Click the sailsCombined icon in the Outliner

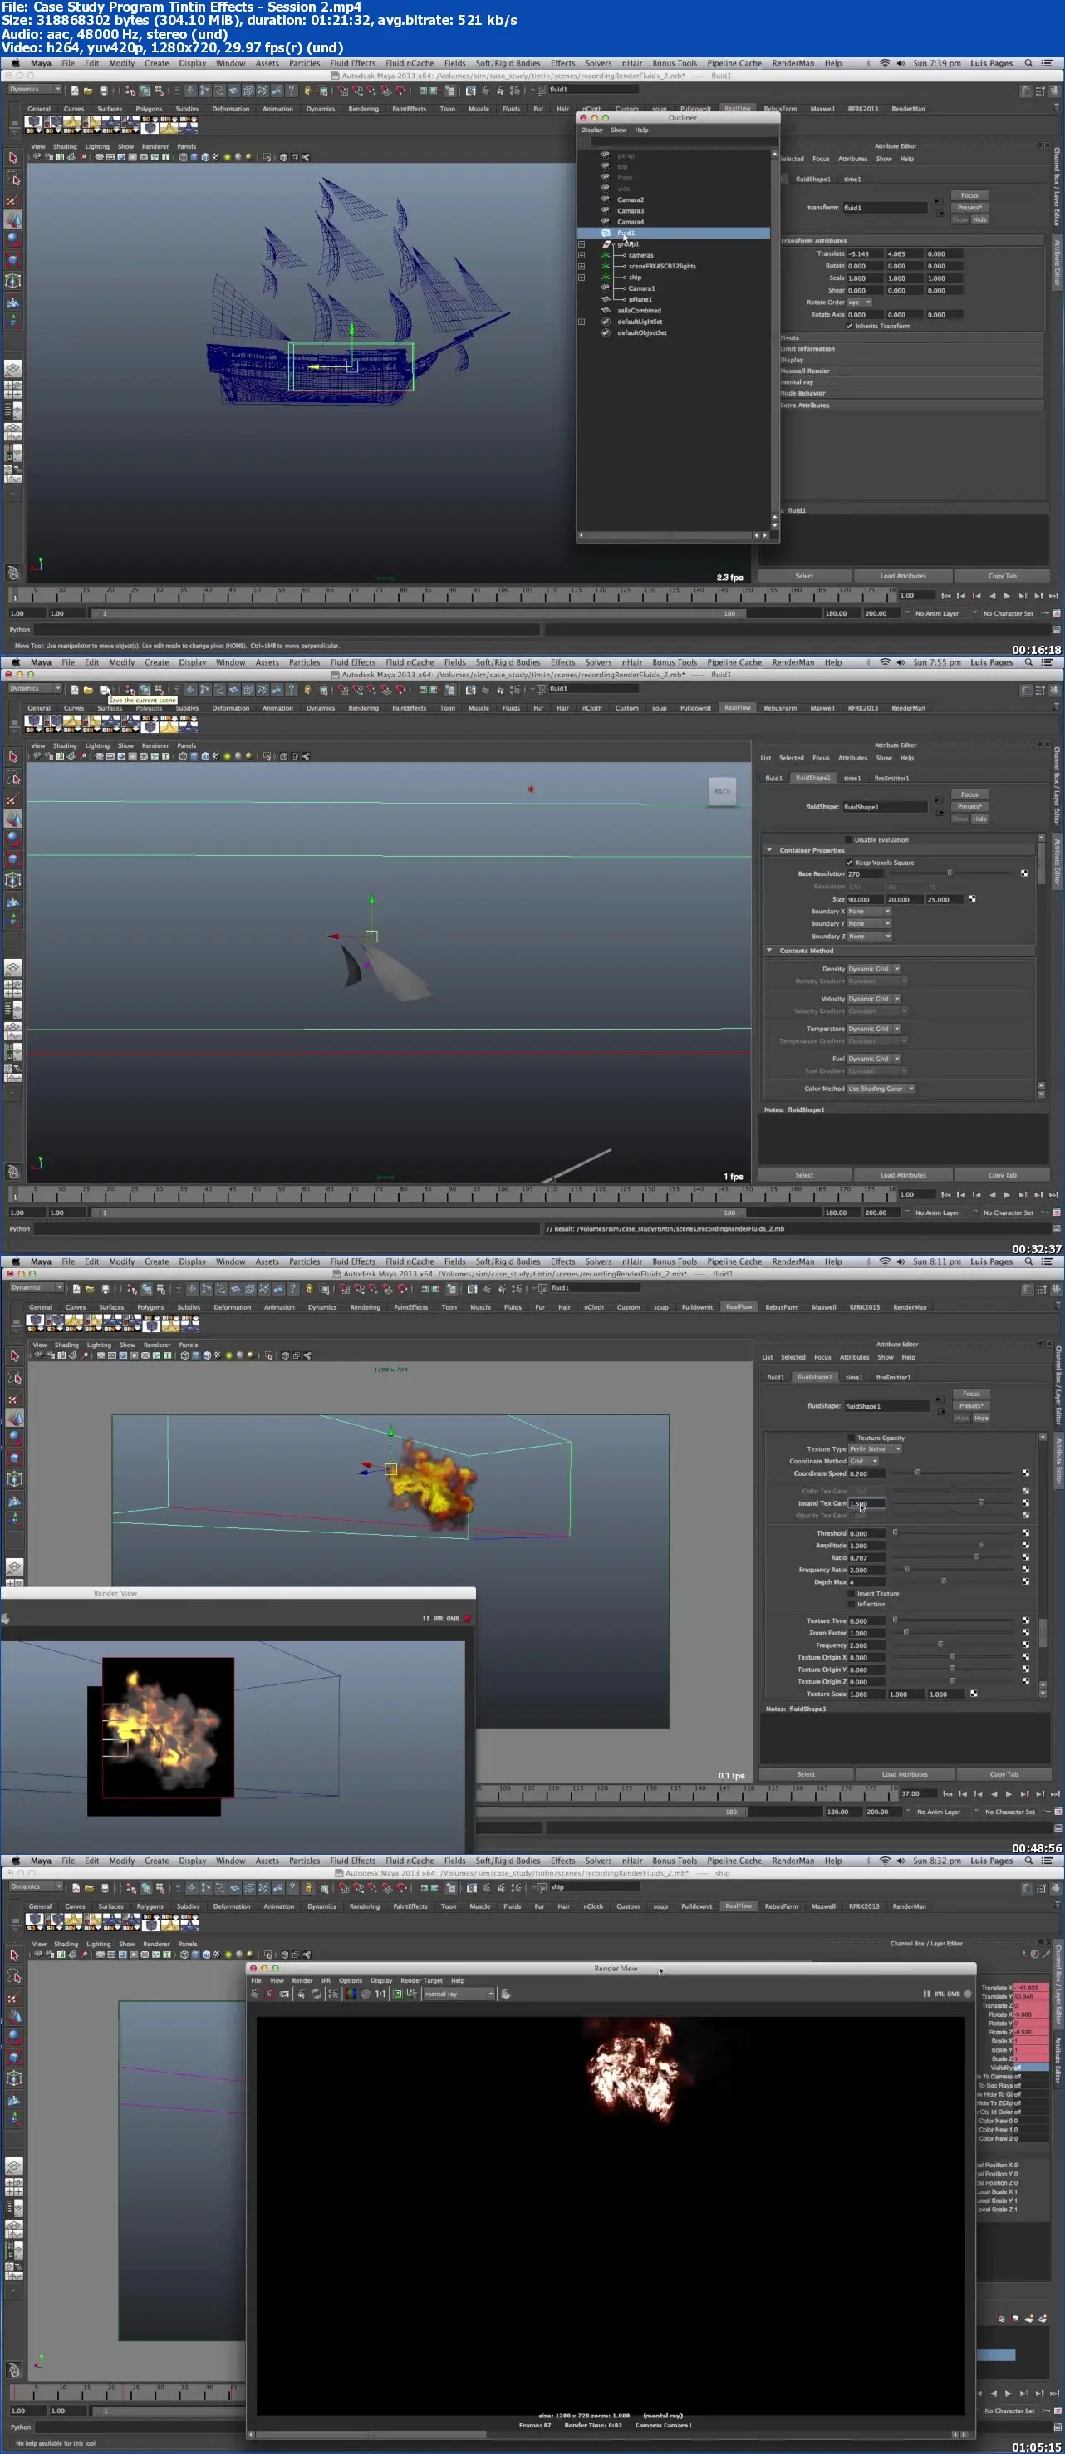[606, 311]
